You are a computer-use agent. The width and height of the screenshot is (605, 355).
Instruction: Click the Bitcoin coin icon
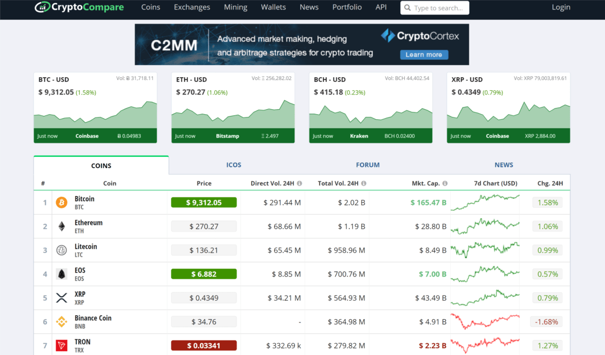[62, 202]
